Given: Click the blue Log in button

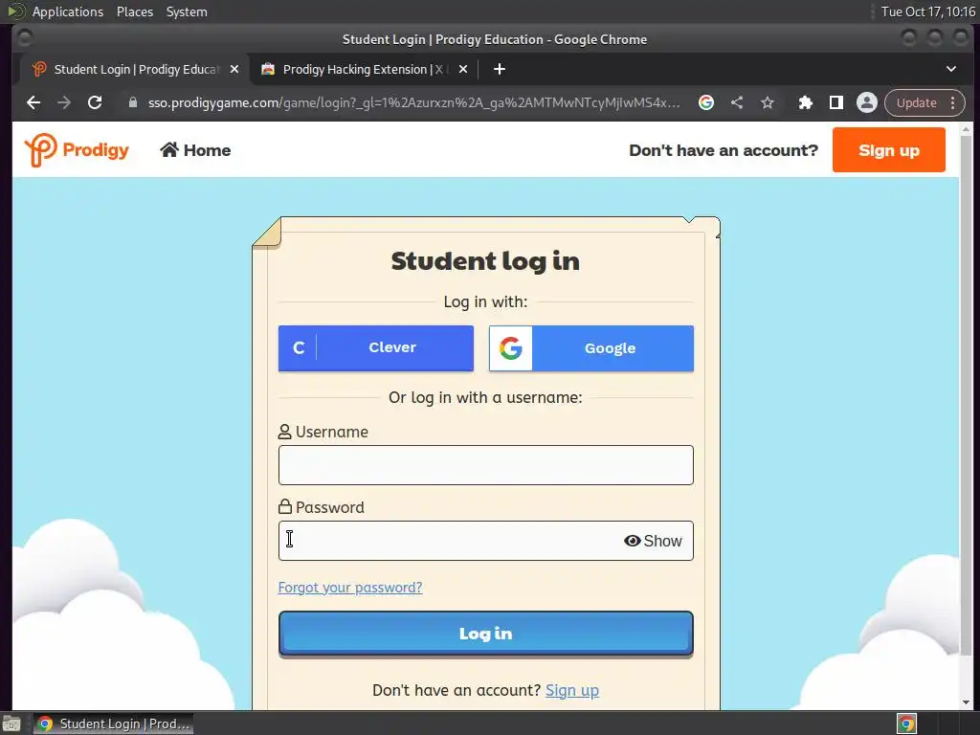Looking at the screenshot, I should (x=485, y=634).
